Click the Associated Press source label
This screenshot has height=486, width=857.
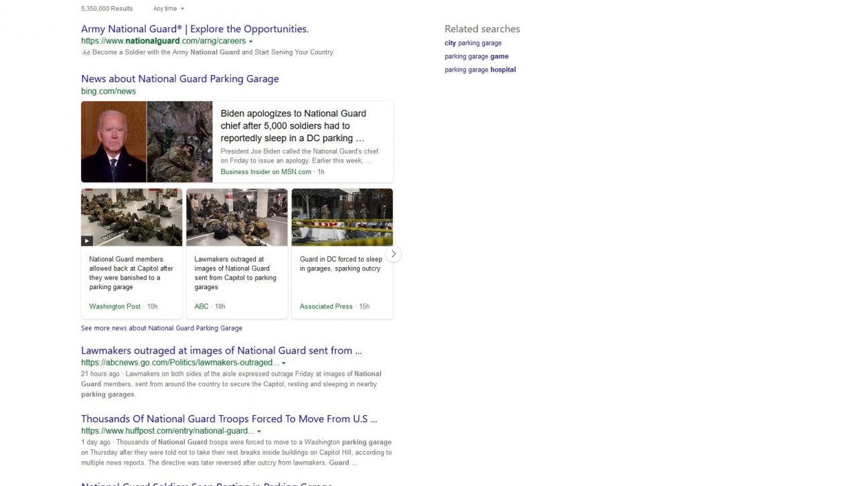point(326,306)
